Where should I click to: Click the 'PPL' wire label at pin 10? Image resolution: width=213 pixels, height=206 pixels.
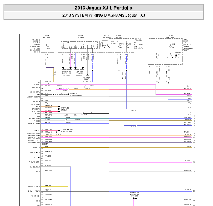point(46,103)
